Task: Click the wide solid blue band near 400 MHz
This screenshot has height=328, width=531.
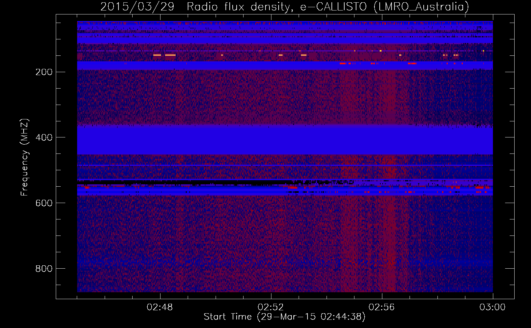Action: [285, 141]
